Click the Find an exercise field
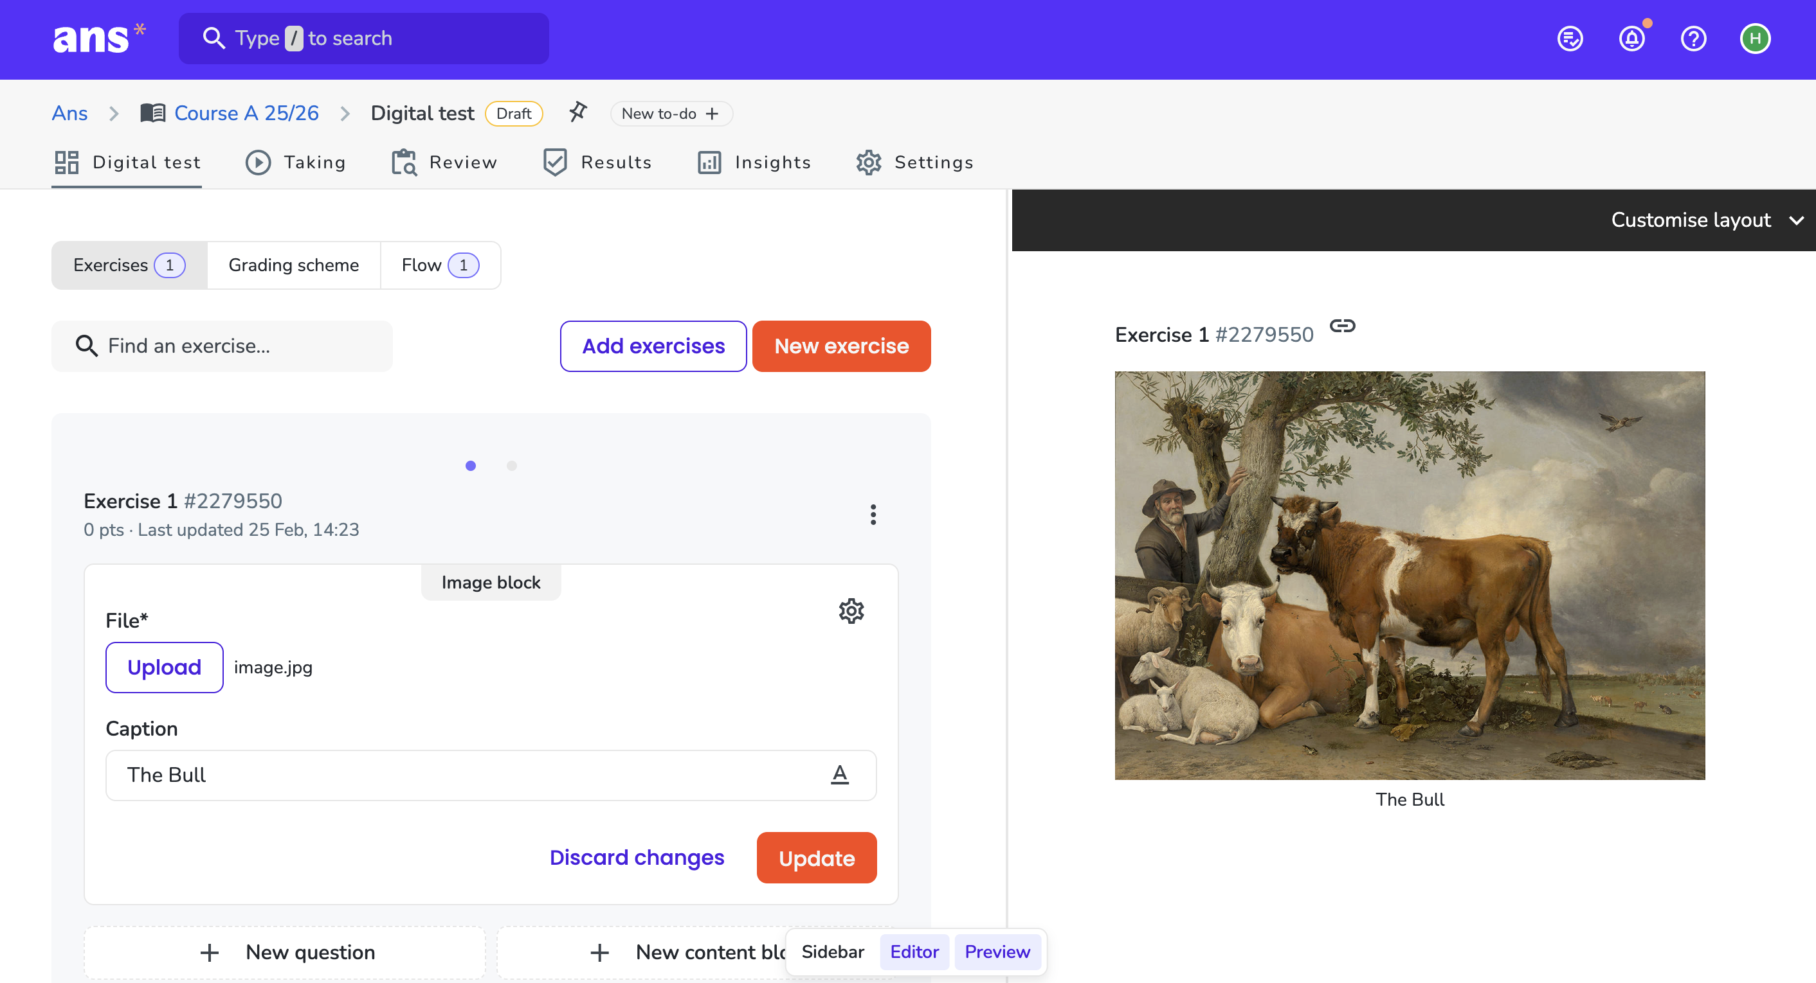The height and width of the screenshot is (983, 1816). pyautogui.click(x=222, y=346)
